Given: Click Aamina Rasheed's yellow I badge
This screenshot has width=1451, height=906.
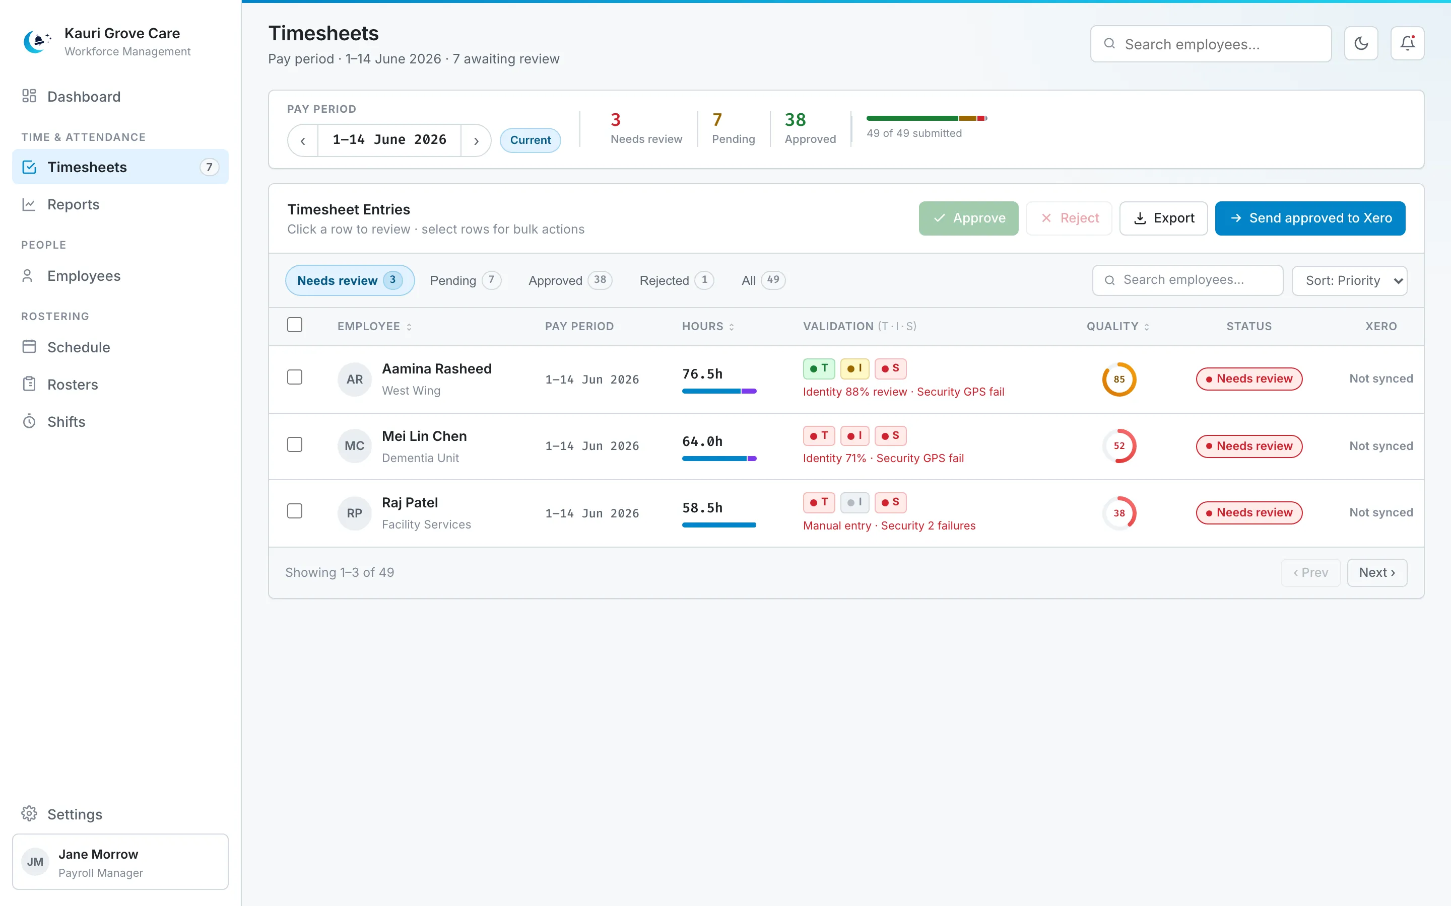Looking at the screenshot, I should 854,368.
